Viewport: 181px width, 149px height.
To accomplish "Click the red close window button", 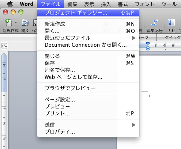I will tap(5, 12).
